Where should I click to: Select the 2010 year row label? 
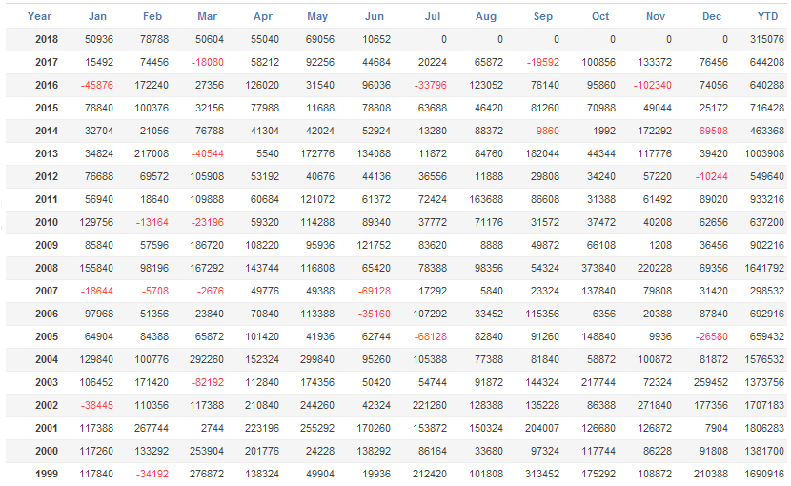[47, 222]
